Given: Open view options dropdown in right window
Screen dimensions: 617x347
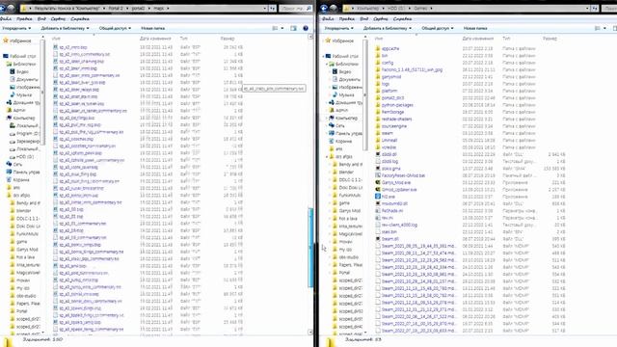Looking at the screenshot, I should (x=604, y=28).
